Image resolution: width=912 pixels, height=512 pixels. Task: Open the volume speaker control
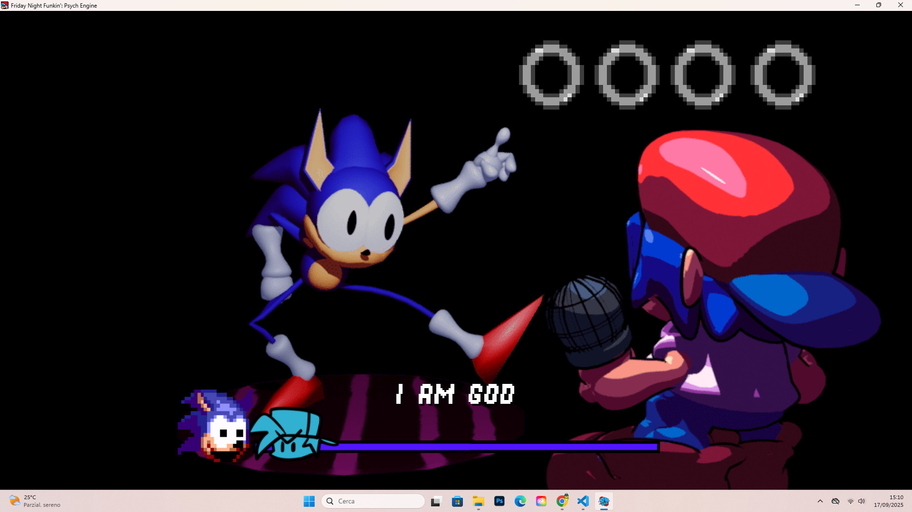[862, 501]
